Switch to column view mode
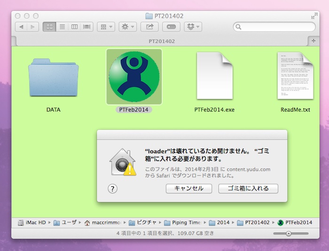Image resolution: width=329 pixels, height=251 pixels. coord(74,27)
